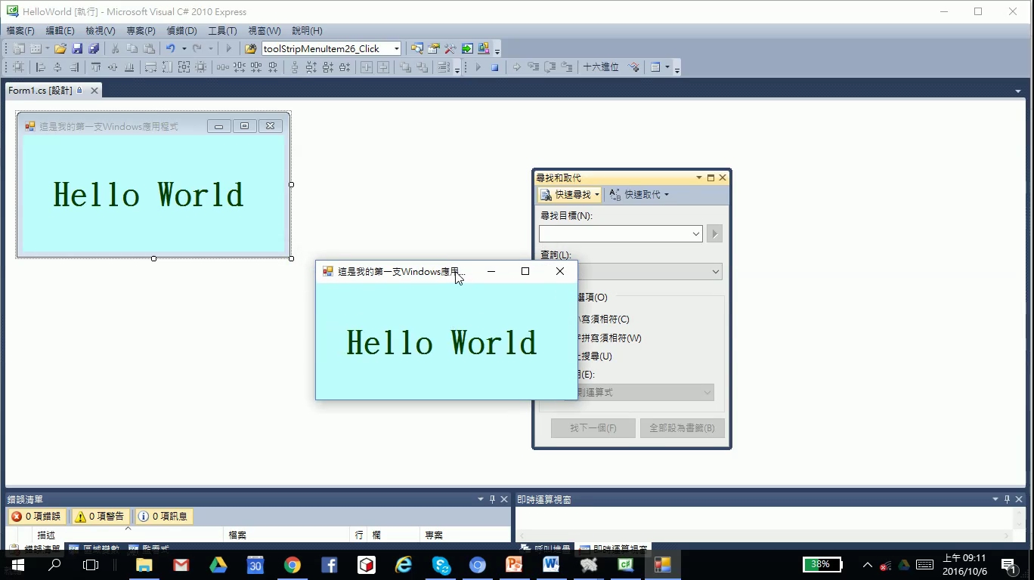Pin toggle the 即時運算視窗 panel
The image size is (1034, 580).
[x=1007, y=499]
